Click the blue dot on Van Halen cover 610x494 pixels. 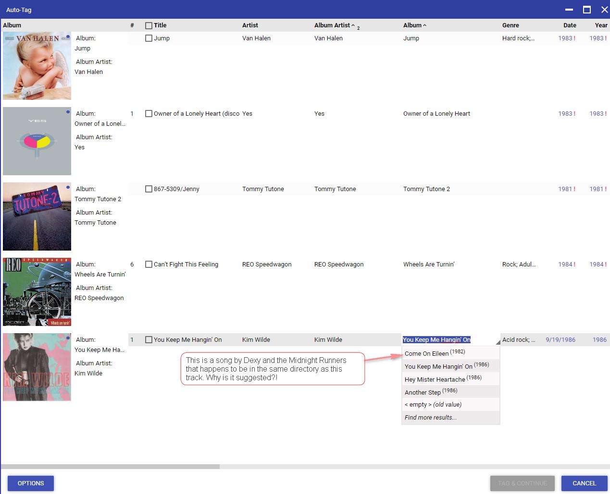tap(68, 36)
